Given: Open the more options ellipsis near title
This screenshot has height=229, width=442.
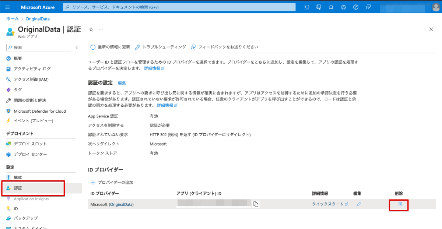Looking at the screenshot, I should point(101,29).
